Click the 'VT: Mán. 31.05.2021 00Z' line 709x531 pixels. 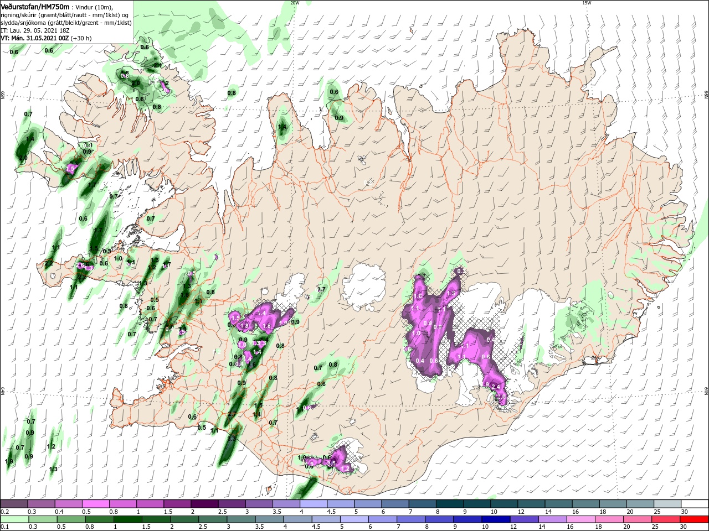click(x=34, y=38)
